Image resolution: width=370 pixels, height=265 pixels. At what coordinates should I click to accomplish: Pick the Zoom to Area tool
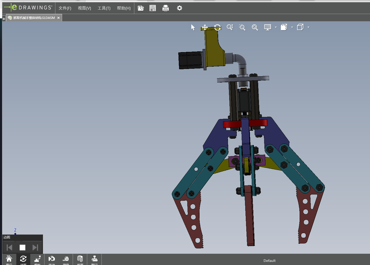click(242, 27)
